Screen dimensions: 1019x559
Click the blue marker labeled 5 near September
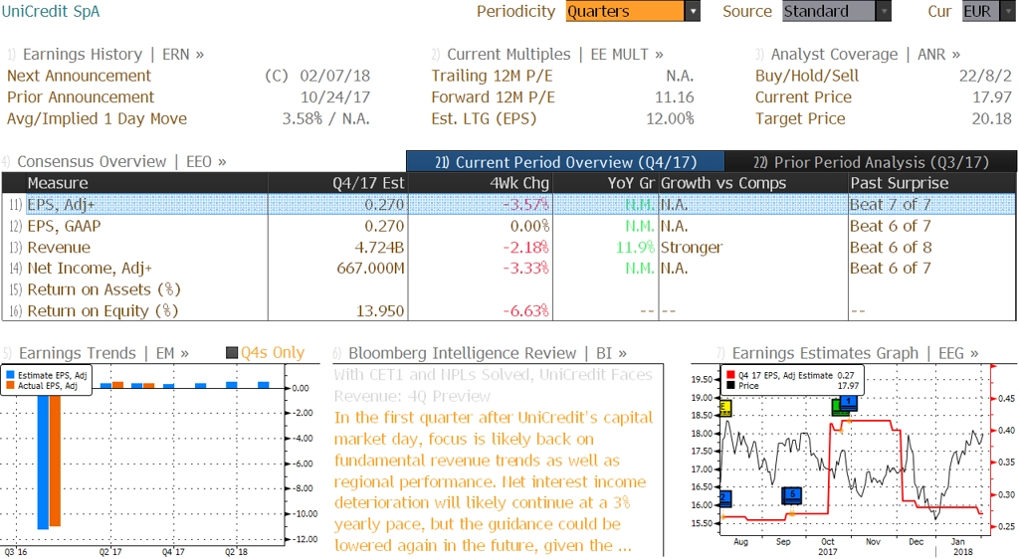coord(791,496)
